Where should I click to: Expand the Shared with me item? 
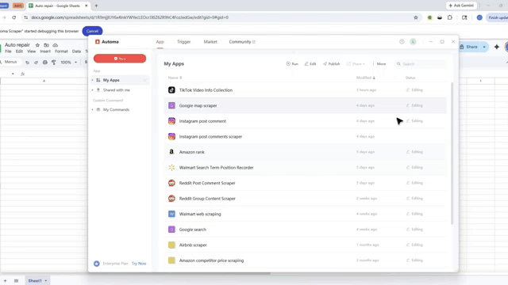click(92, 90)
